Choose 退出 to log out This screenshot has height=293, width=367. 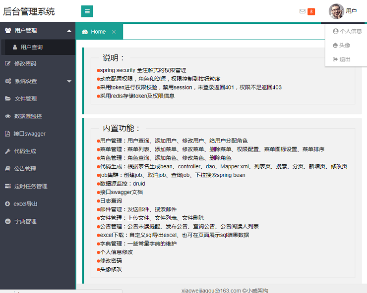[345, 59]
